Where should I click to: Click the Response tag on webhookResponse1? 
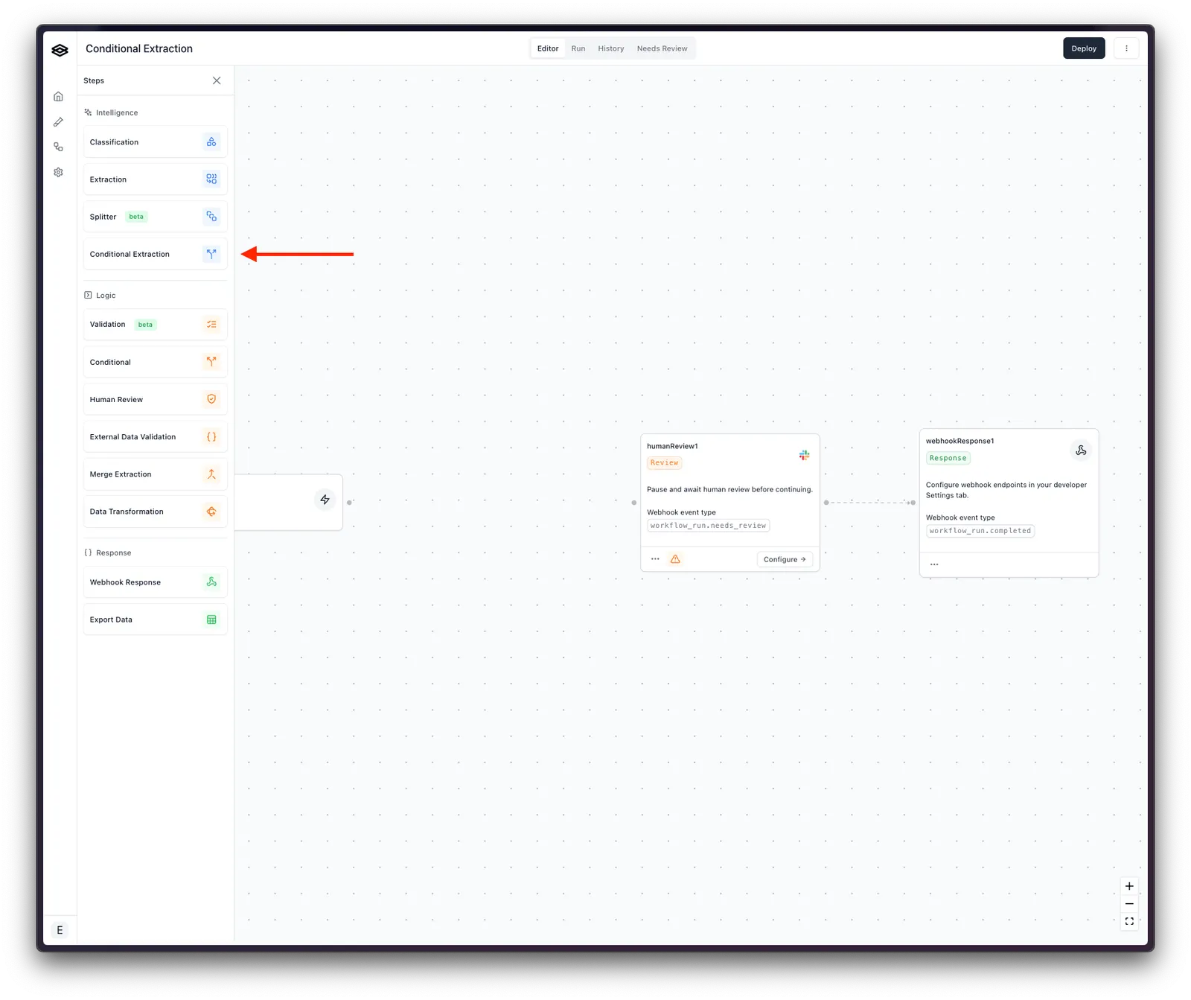click(x=948, y=458)
